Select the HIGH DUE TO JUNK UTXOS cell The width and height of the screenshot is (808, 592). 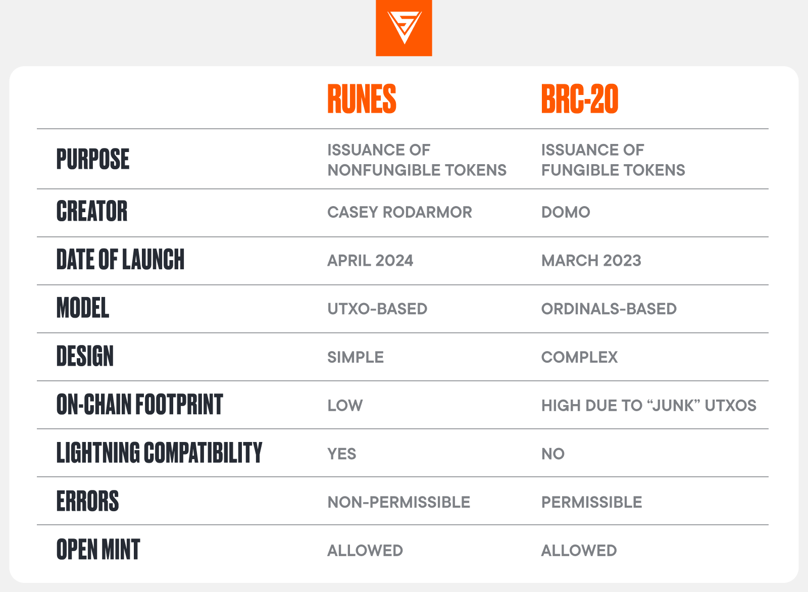click(x=649, y=406)
